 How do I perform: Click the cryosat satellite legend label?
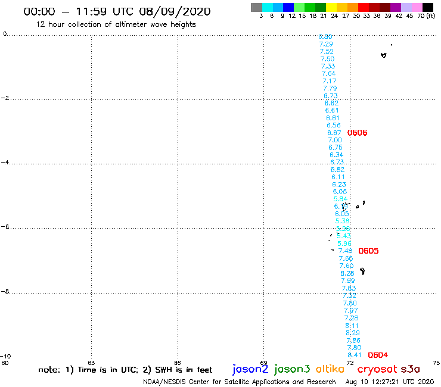click(377, 369)
